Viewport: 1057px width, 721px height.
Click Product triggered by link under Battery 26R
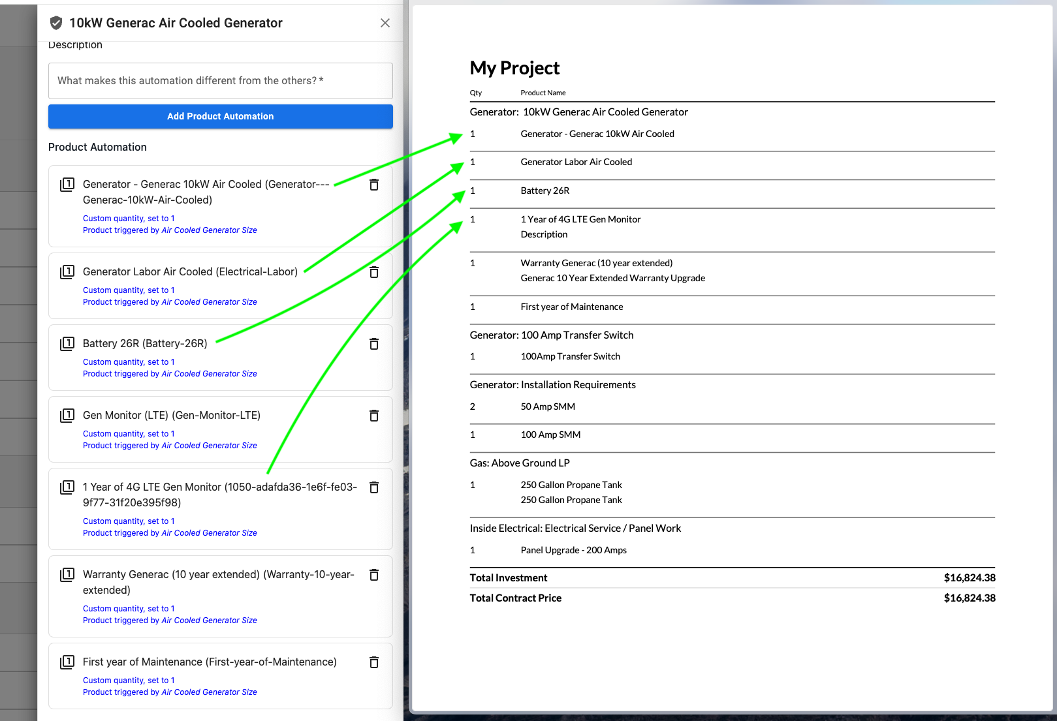[x=170, y=374]
